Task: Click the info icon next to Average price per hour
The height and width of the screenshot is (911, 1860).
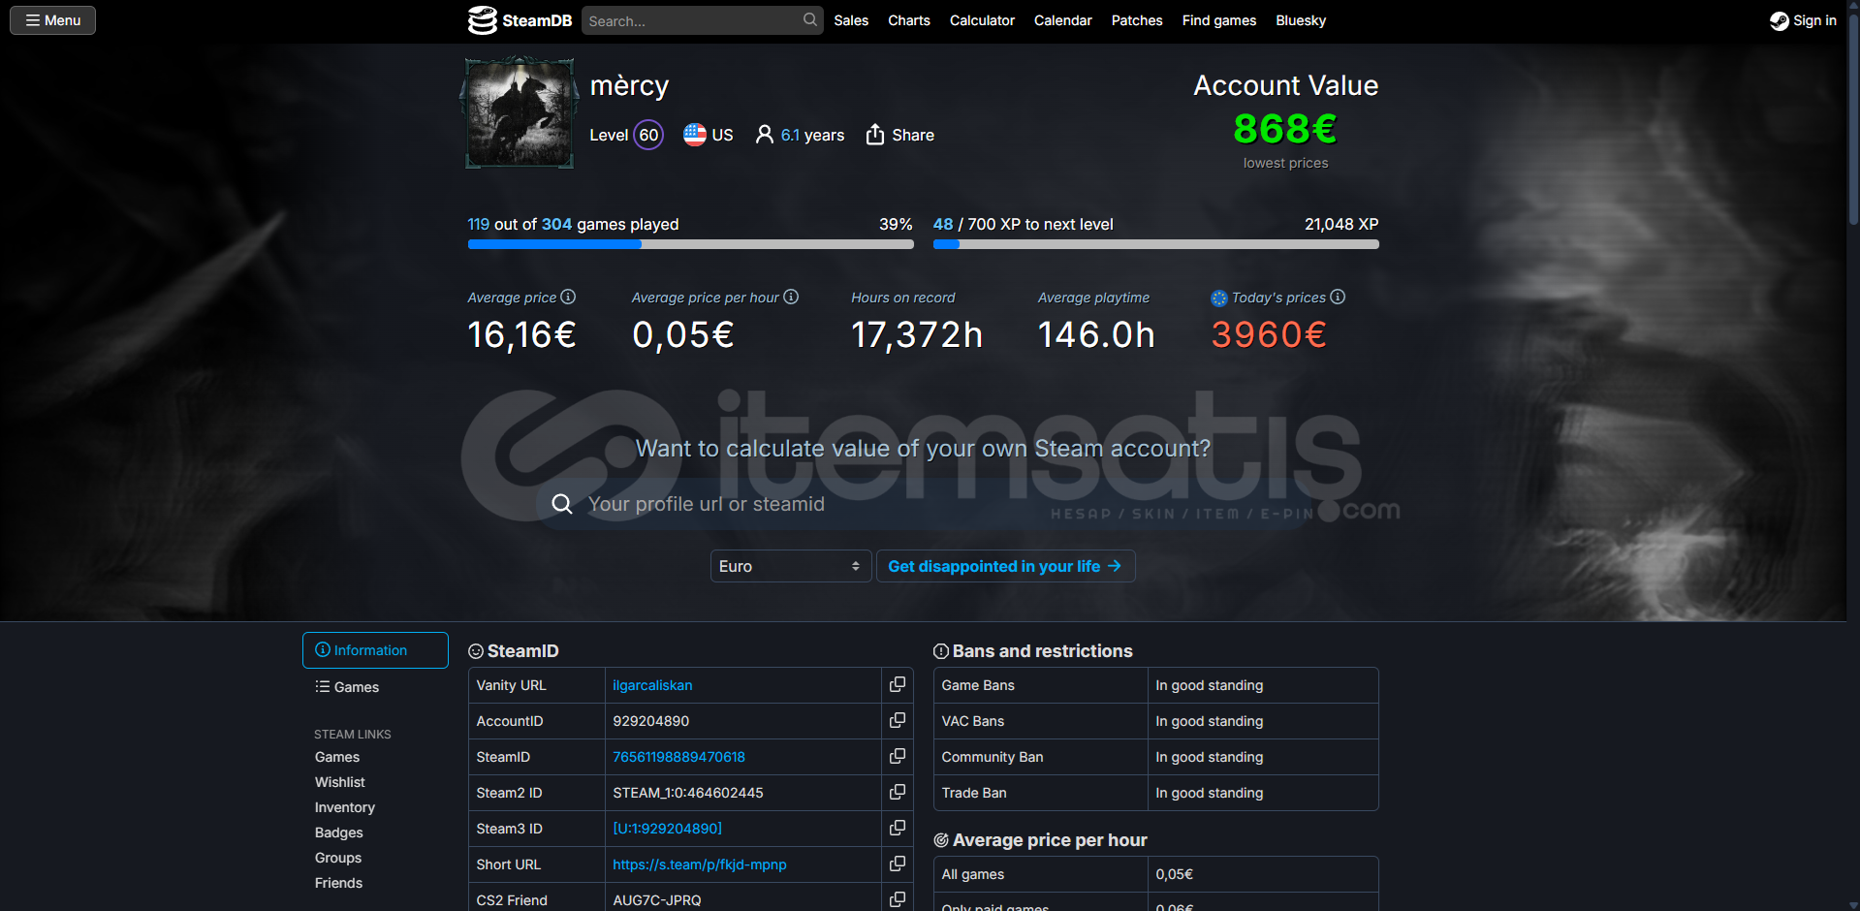Action: pos(791,297)
